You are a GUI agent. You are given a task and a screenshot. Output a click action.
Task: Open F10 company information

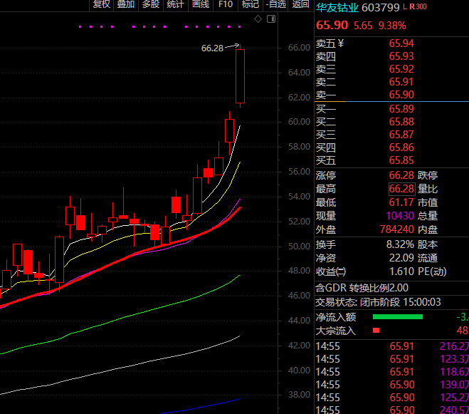click(226, 4)
